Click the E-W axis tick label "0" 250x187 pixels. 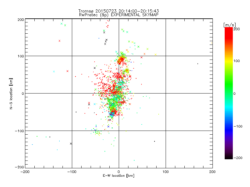pos(119,172)
